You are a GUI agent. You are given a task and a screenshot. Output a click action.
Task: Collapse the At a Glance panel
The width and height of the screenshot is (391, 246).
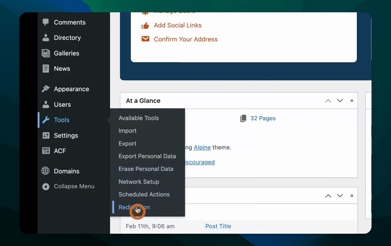coord(352,100)
